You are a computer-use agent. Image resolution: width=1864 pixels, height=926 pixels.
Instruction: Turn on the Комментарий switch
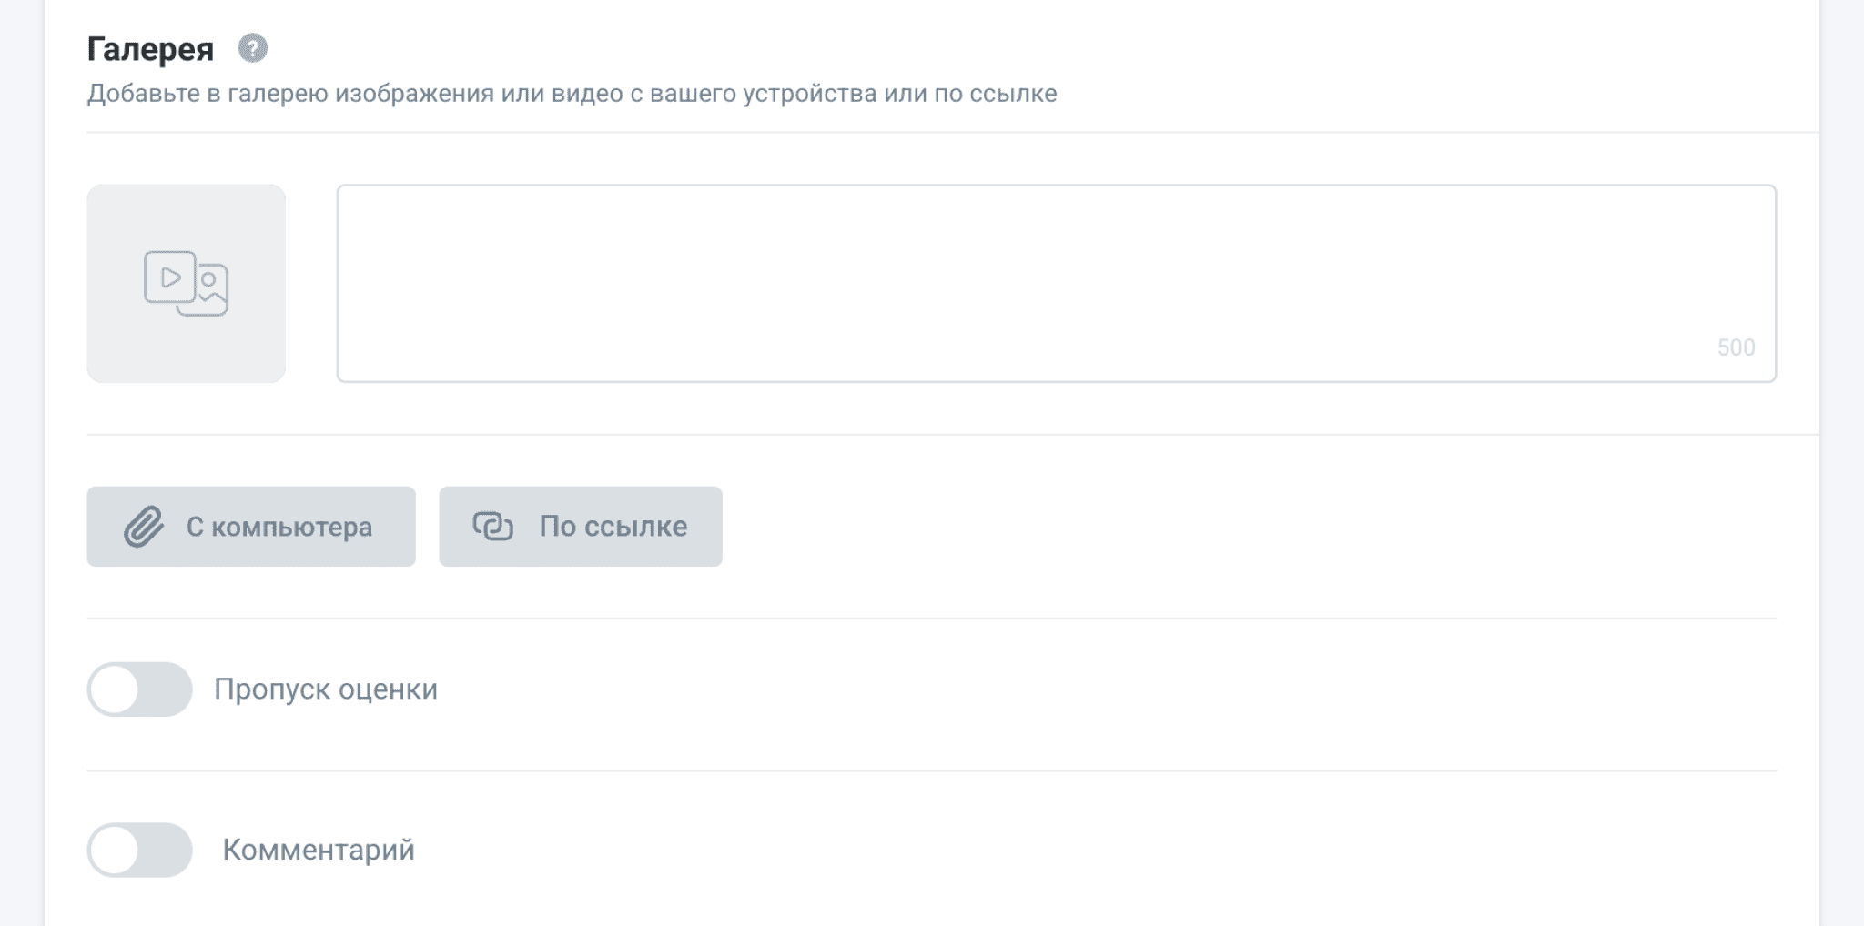tap(139, 850)
